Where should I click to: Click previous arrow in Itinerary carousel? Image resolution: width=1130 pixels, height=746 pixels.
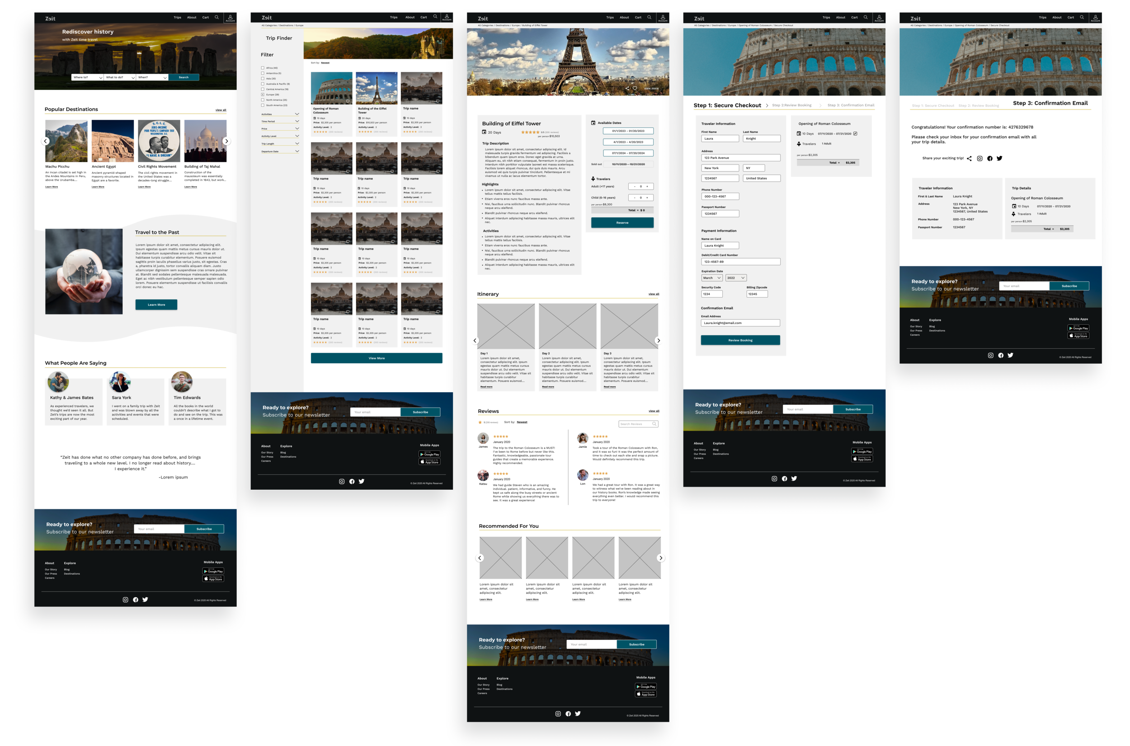tap(475, 341)
